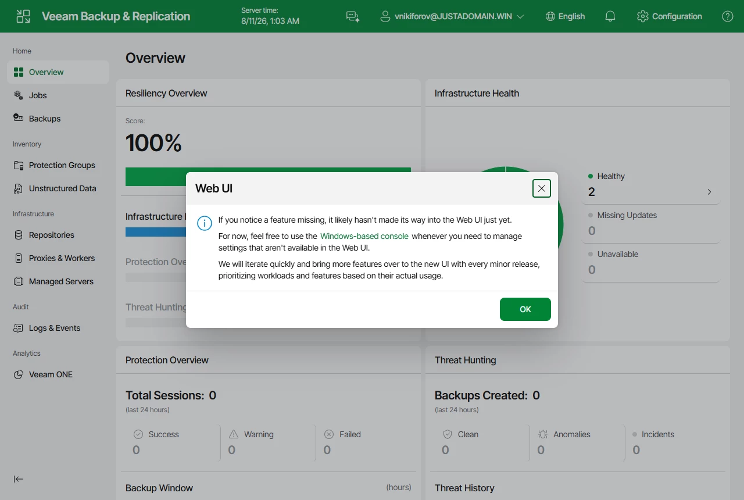Image resolution: width=744 pixels, height=500 pixels.
Task: Follow the Windows-based console link
Action: pyautogui.click(x=364, y=236)
